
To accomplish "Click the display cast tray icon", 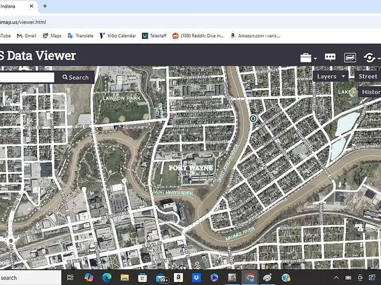I will coord(372,277).
